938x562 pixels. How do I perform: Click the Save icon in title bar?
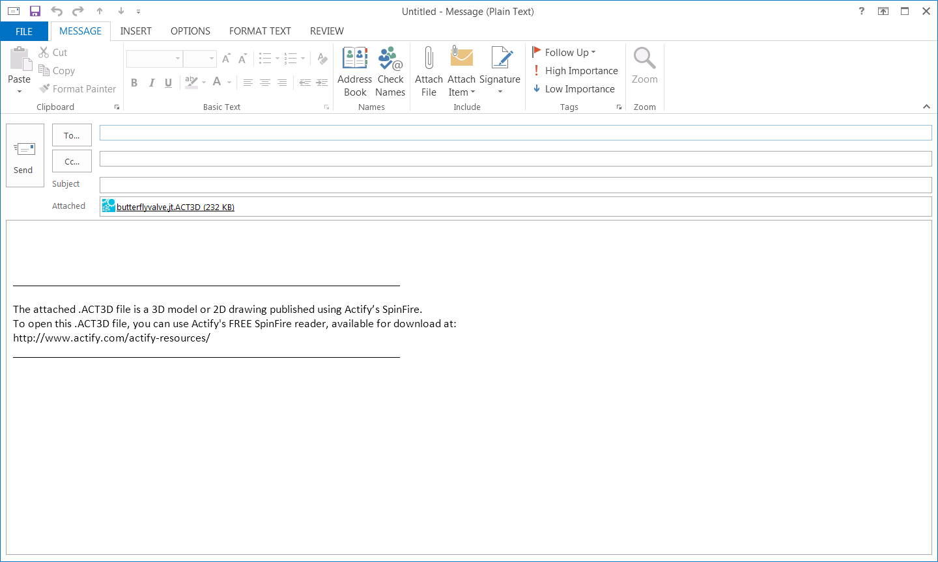(x=35, y=11)
